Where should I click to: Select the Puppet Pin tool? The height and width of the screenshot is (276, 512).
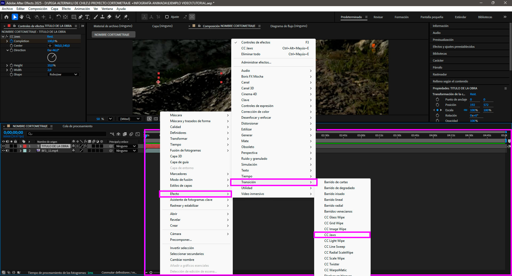tap(126, 17)
